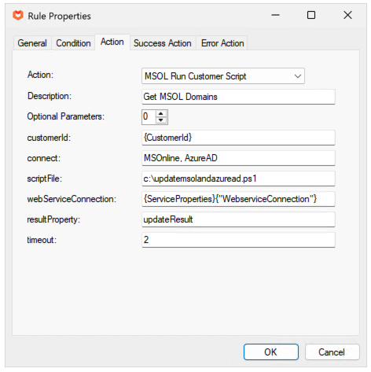Click the 'timeout:' label
Screen dimensions: 371x372
(42, 240)
